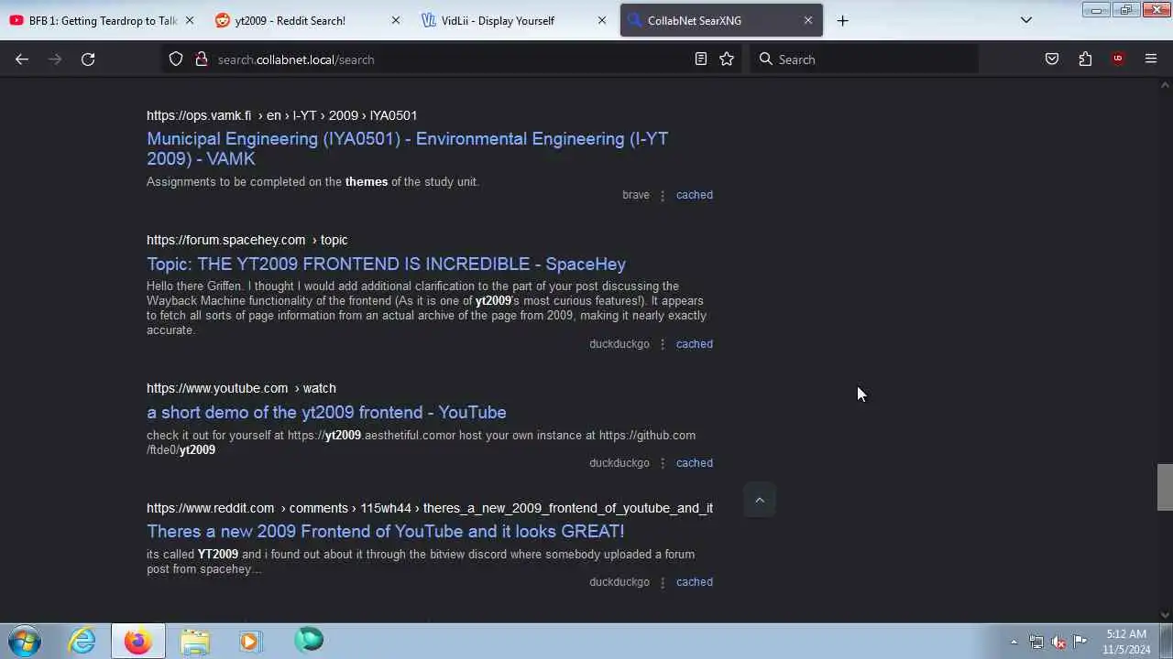The image size is (1173, 659).
Task: Click the site security padlock icon
Action: click(x=202, y=59)
